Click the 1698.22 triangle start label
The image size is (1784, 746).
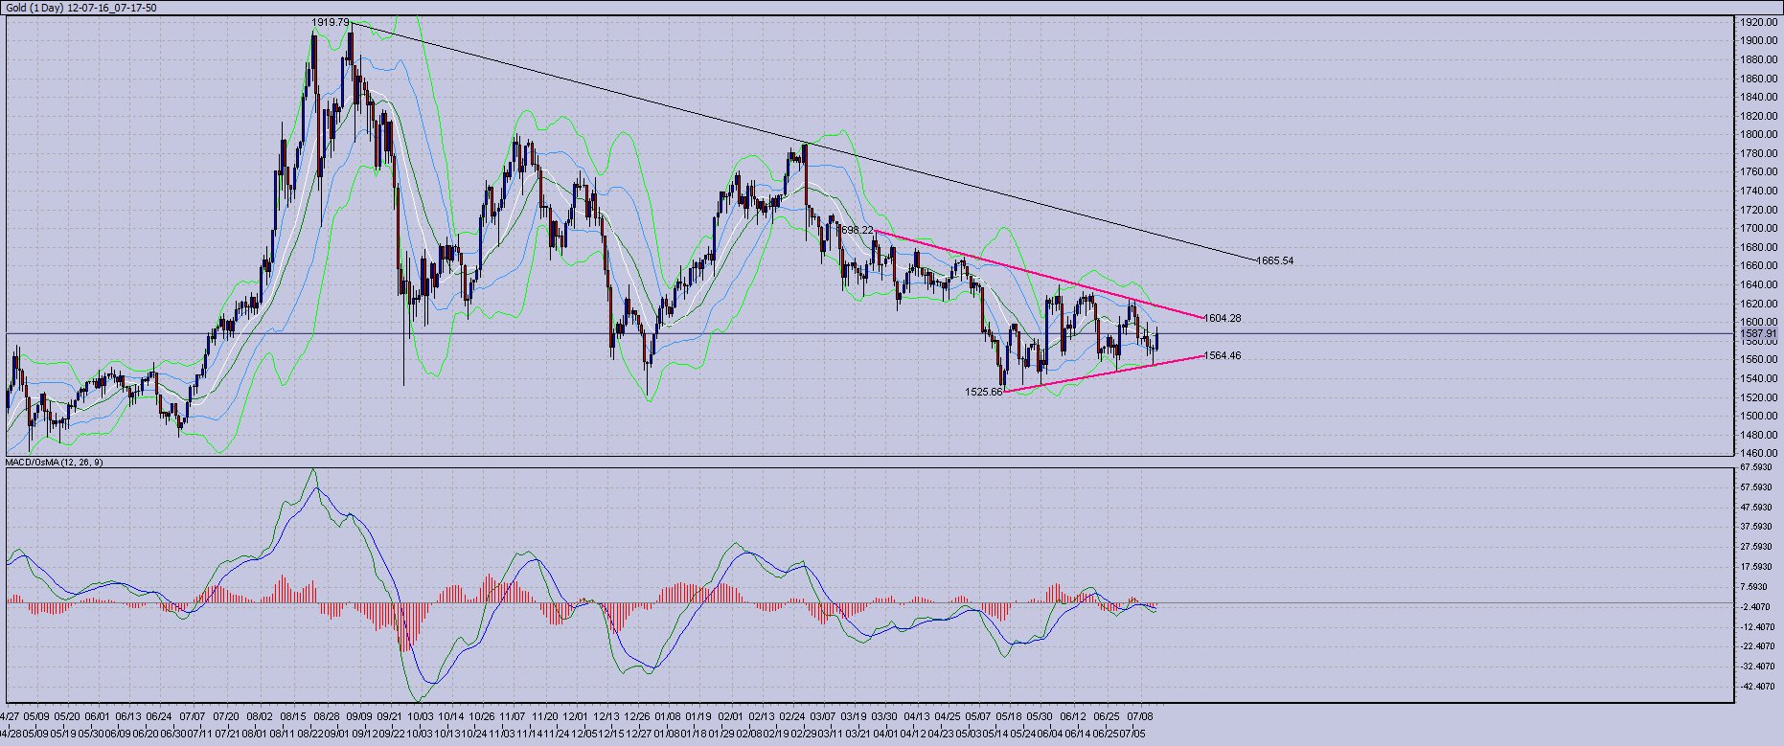[856, 231]
